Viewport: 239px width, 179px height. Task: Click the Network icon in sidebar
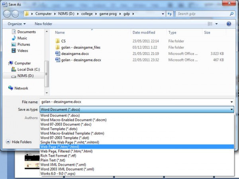tap(11, 88)
